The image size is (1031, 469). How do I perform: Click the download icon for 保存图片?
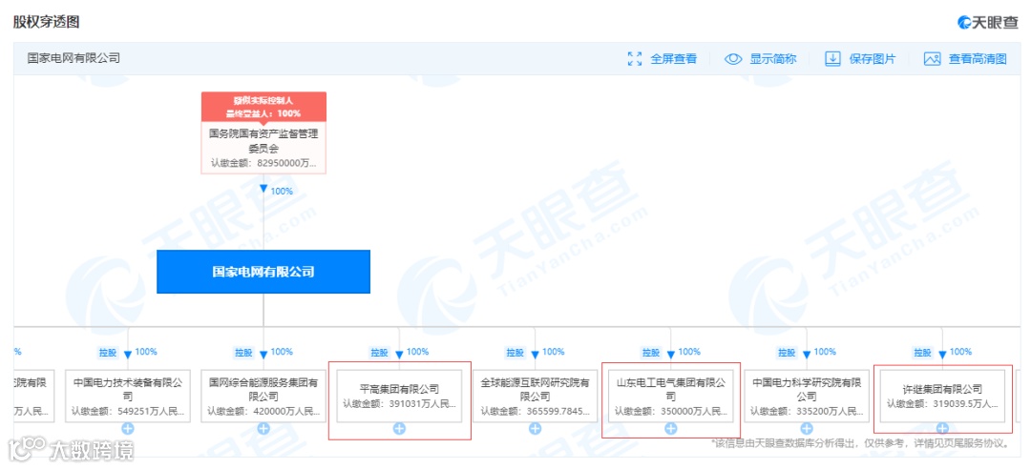[833, 58]
